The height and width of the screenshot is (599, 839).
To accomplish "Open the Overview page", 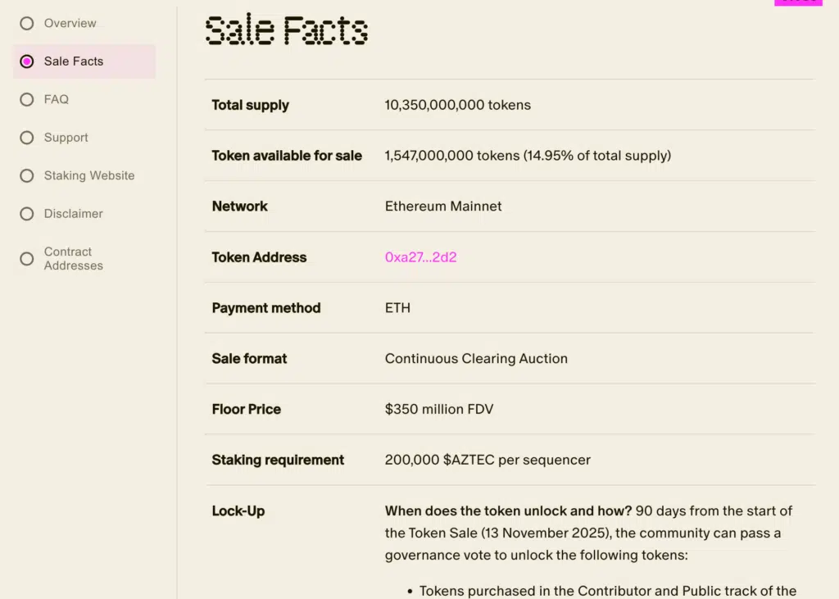I will [x=69, y=23].
